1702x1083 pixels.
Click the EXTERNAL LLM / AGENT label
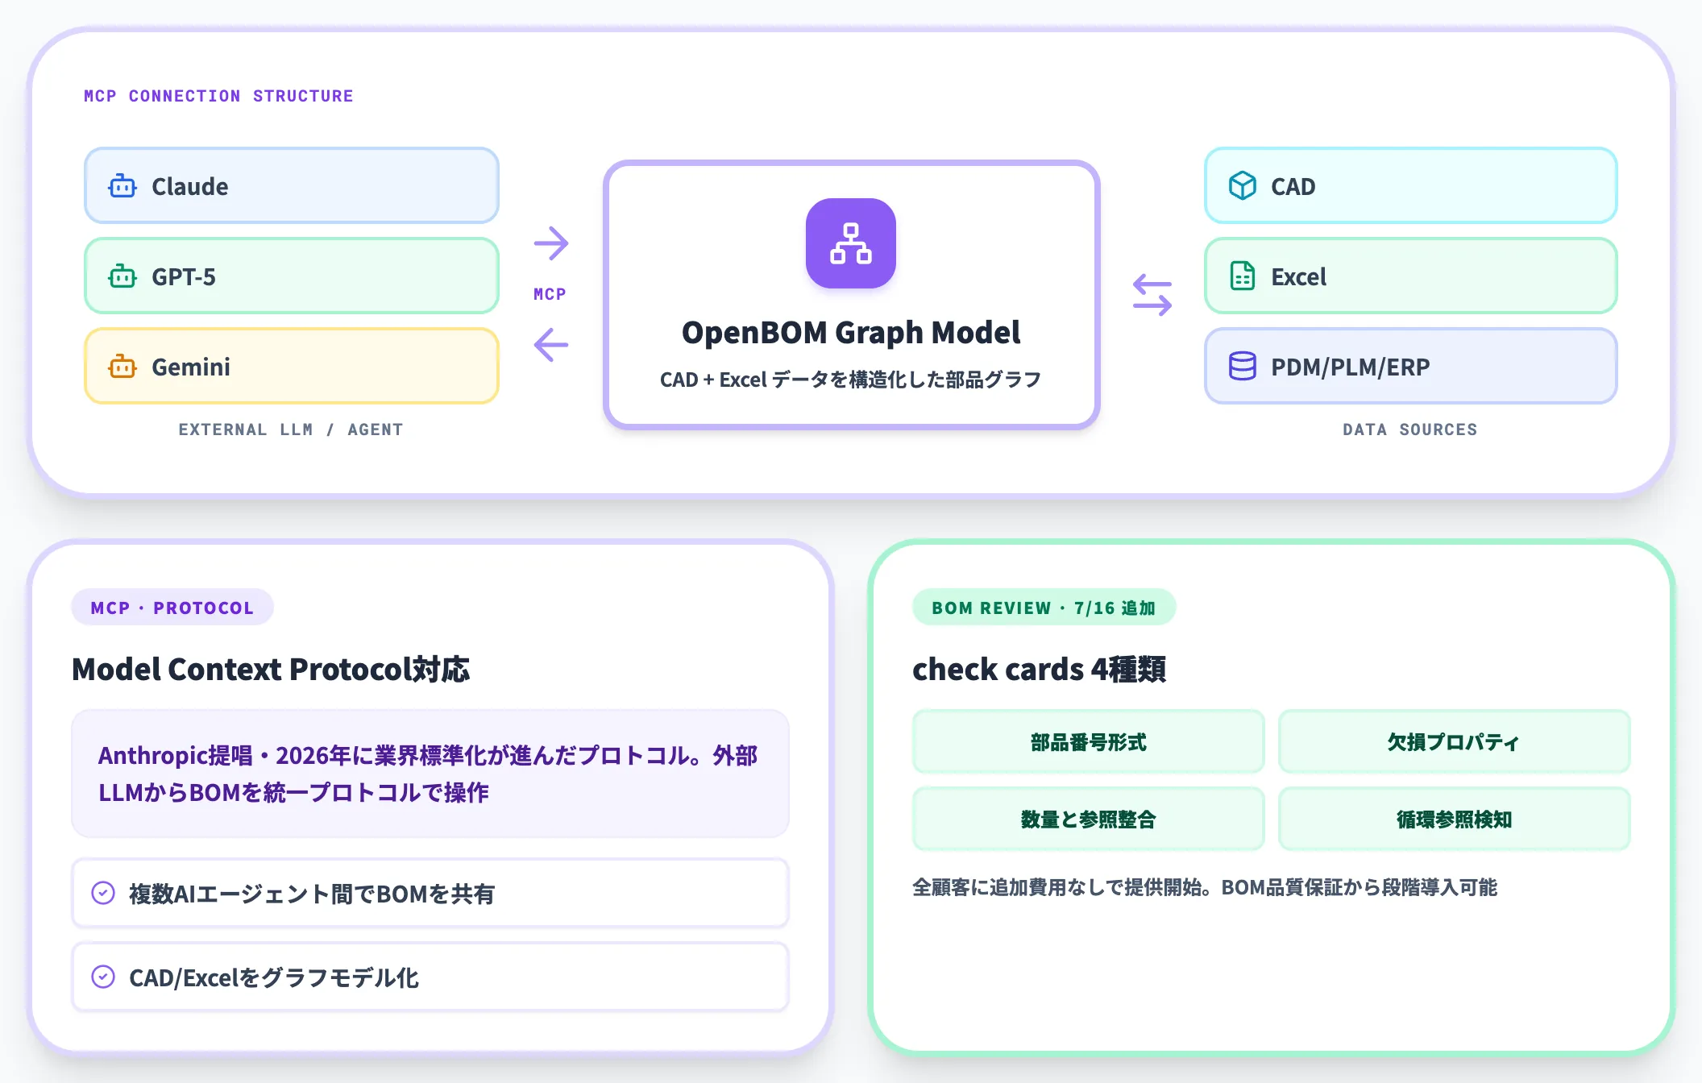click(291, 429)
